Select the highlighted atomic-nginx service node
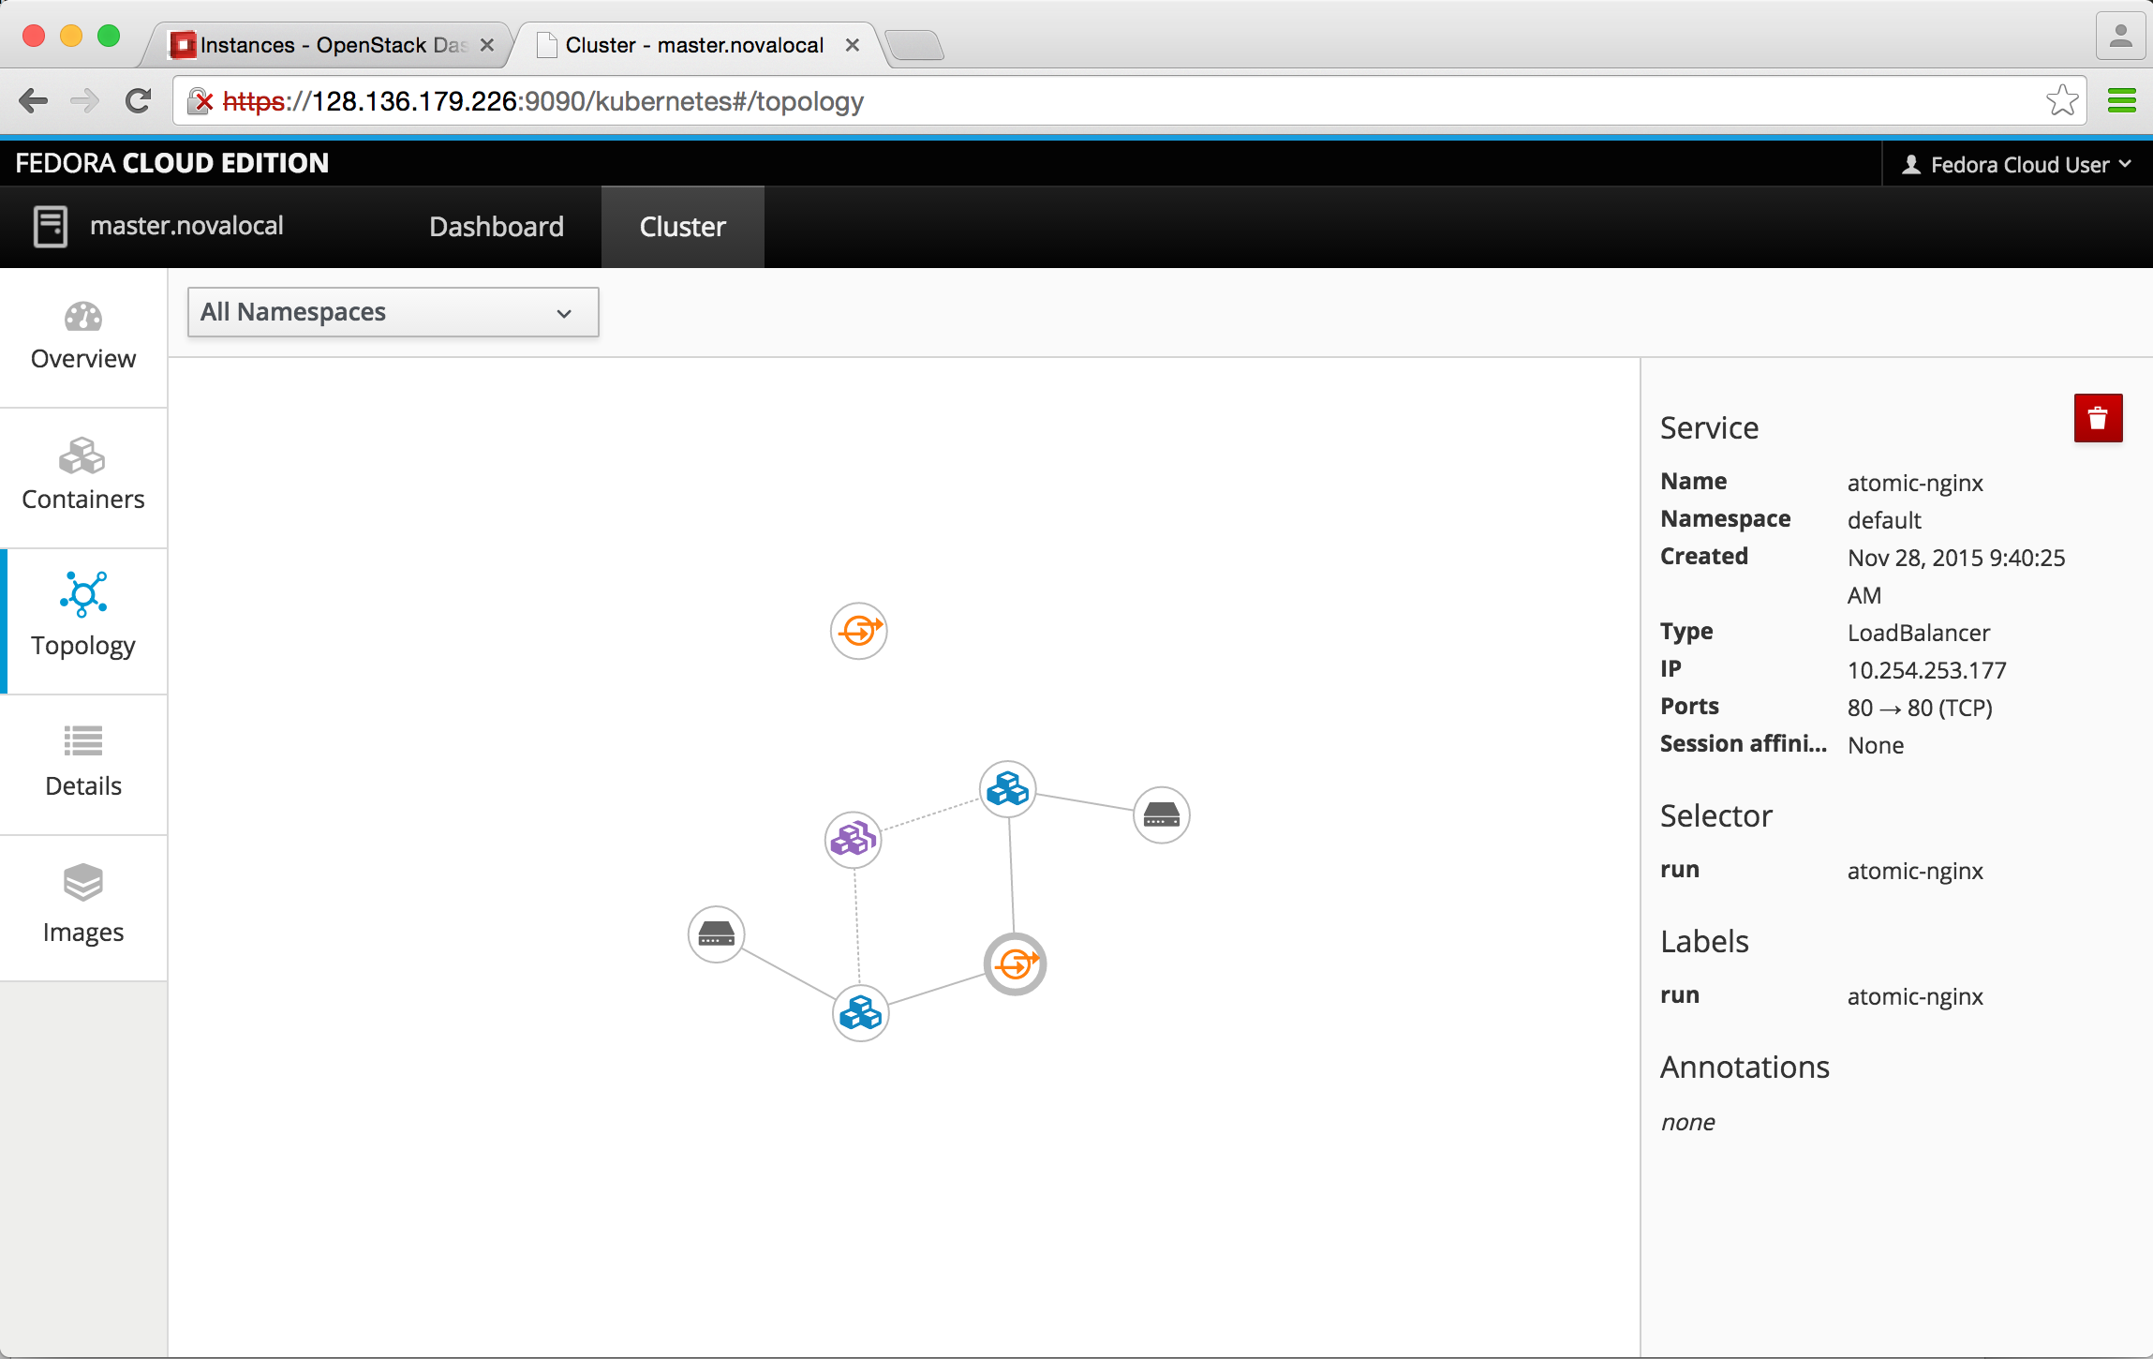Image resolution: width=2153 pixels, height=1359 pixels. [x=1016, y=963]
